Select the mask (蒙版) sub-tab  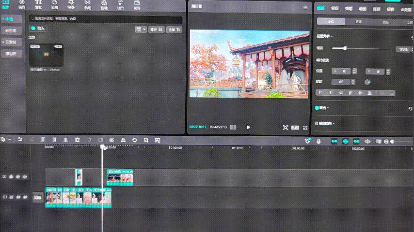386,22
